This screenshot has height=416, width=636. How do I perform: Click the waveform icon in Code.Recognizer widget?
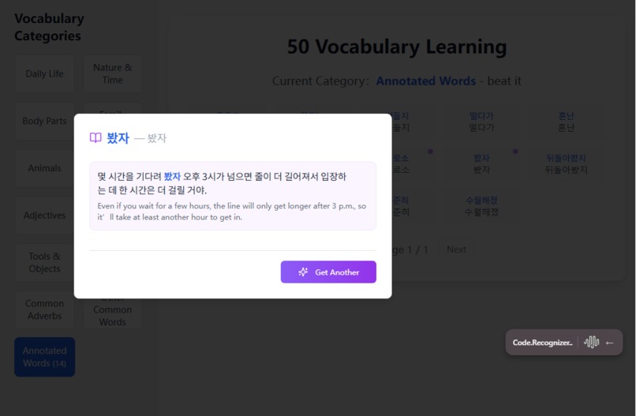coord(591,342)
